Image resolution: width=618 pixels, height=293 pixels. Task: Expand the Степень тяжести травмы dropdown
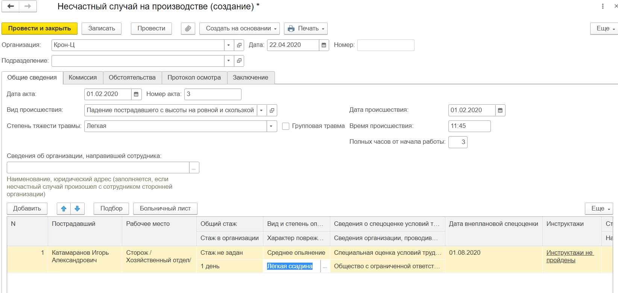271,126
